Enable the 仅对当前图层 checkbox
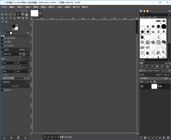This screenshot has height=140, width=171. [x=2, y=38]
